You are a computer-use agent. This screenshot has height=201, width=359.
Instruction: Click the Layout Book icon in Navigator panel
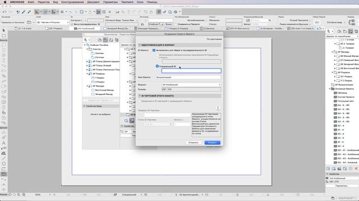[350, 31]
